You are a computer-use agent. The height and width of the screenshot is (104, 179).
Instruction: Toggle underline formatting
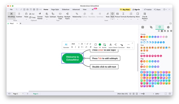(x=79, y=47)
